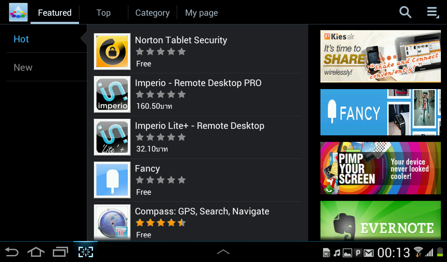This screenshot has height=262, width=447.
Task: Show recent apps list
Action: pyautogui.click(x=60, y=252)
